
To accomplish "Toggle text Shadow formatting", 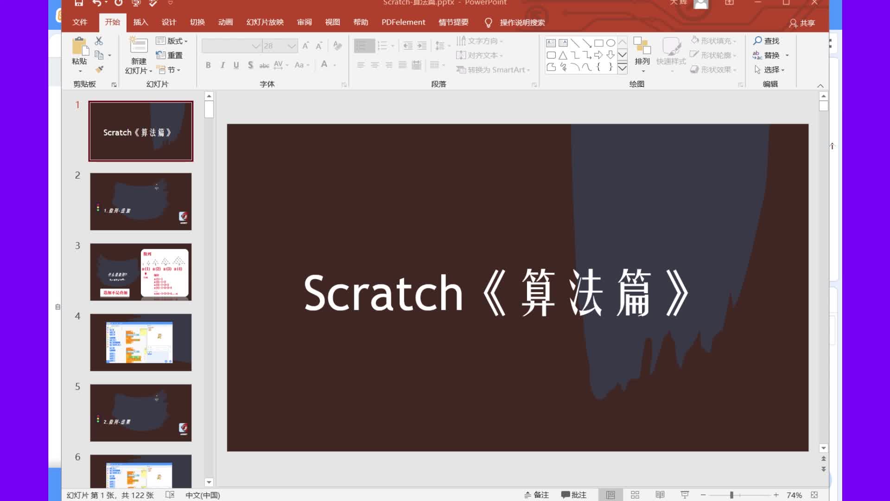I will click(x=250, y=65).
